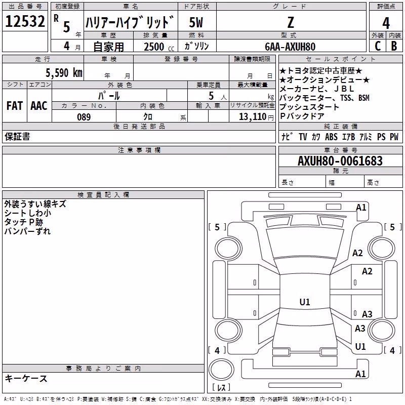Select the 注意事項欄 header
The image size is (405, 405).
click(139, 150)
